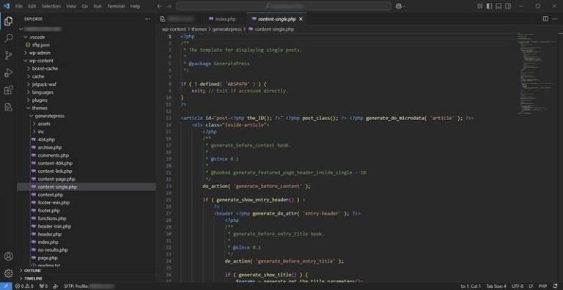
Task: Open the View menu
Action: (x=71, y=6)
